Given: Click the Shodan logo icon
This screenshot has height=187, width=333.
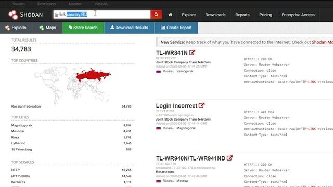Looking at the screenshot, I should (x=13, y=15).
